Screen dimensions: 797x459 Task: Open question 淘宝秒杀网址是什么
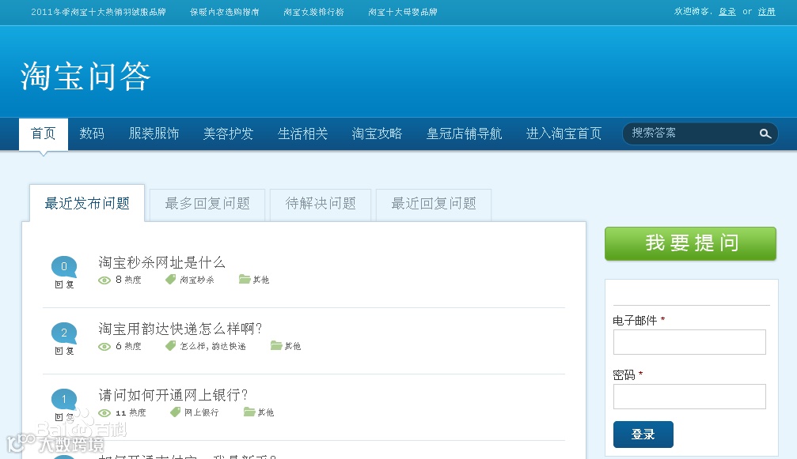pyautogui.click(x=161, y=263)
